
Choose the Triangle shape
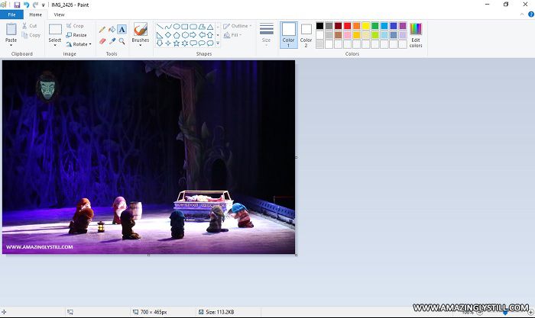click(210, 27)
